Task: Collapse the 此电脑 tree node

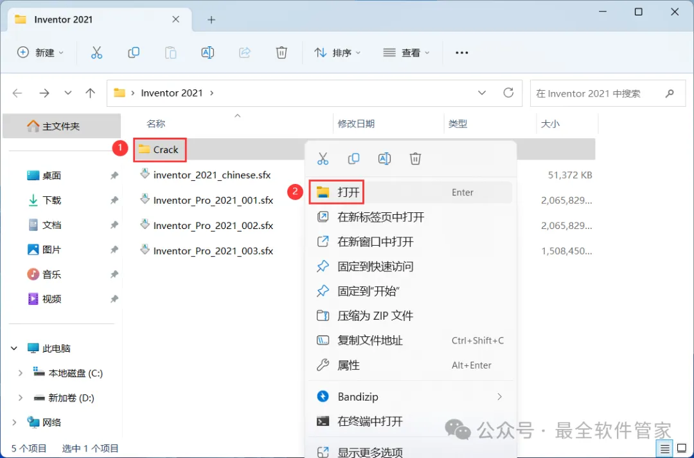Action: click(14, 349)
